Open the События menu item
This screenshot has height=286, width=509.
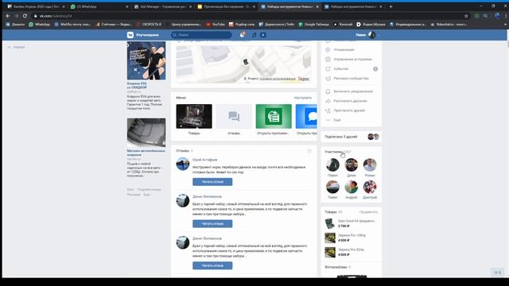[341, 69]
